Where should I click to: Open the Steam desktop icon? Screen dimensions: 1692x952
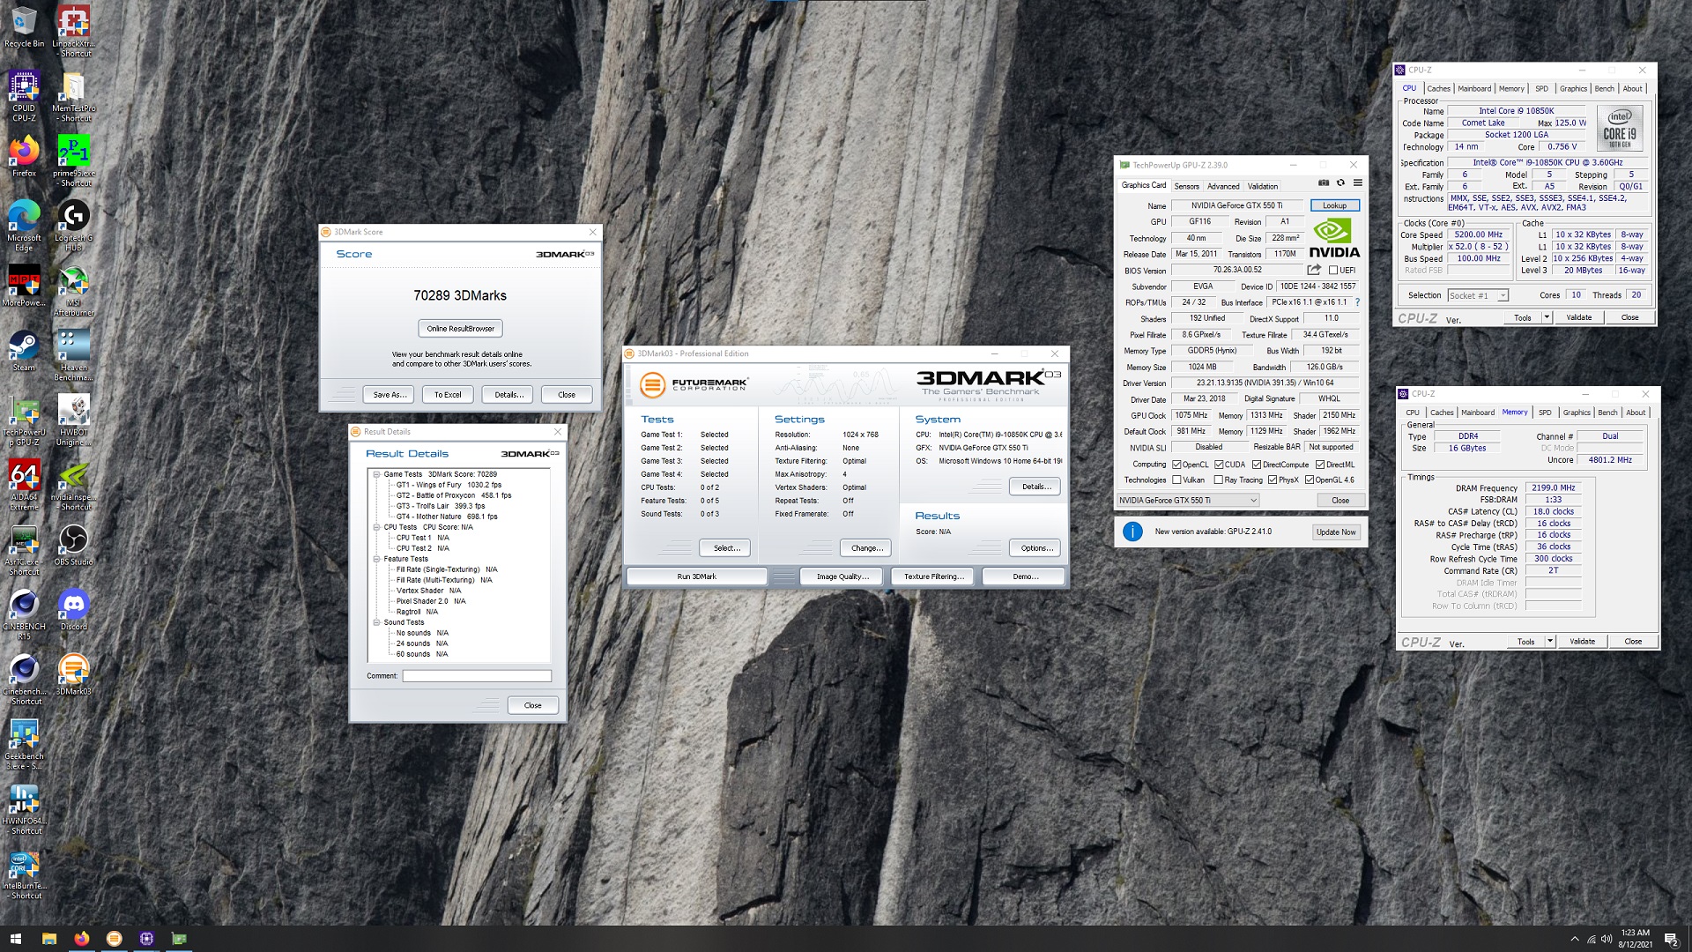24,350
